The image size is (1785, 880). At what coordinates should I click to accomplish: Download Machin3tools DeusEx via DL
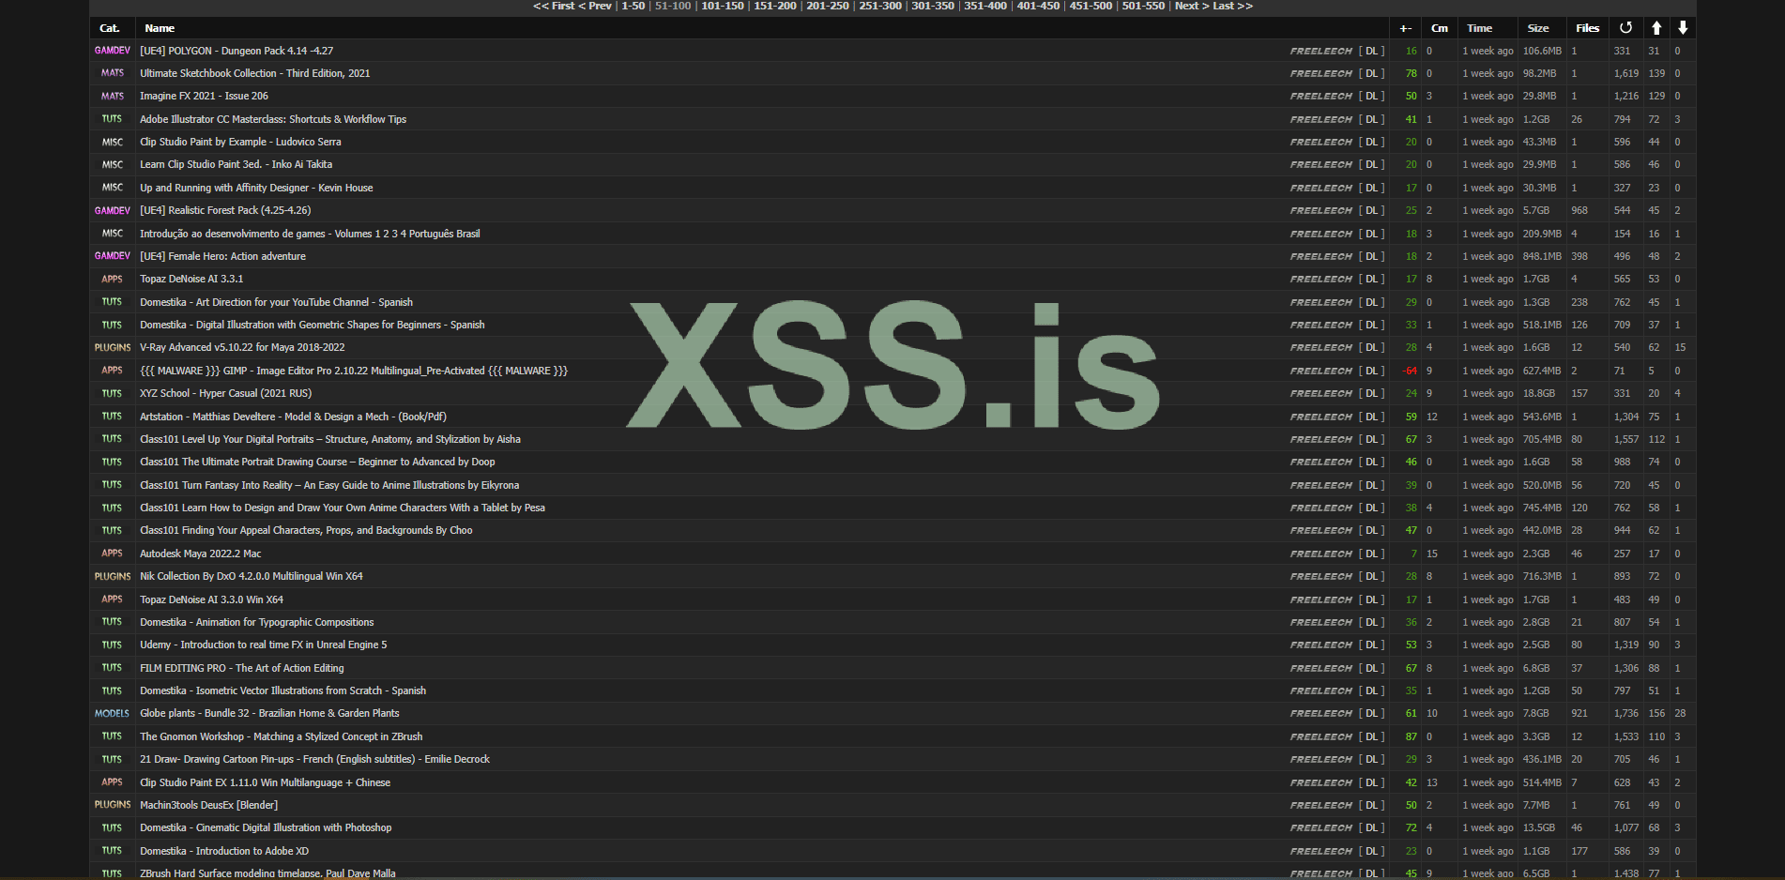pos(1372,805)
